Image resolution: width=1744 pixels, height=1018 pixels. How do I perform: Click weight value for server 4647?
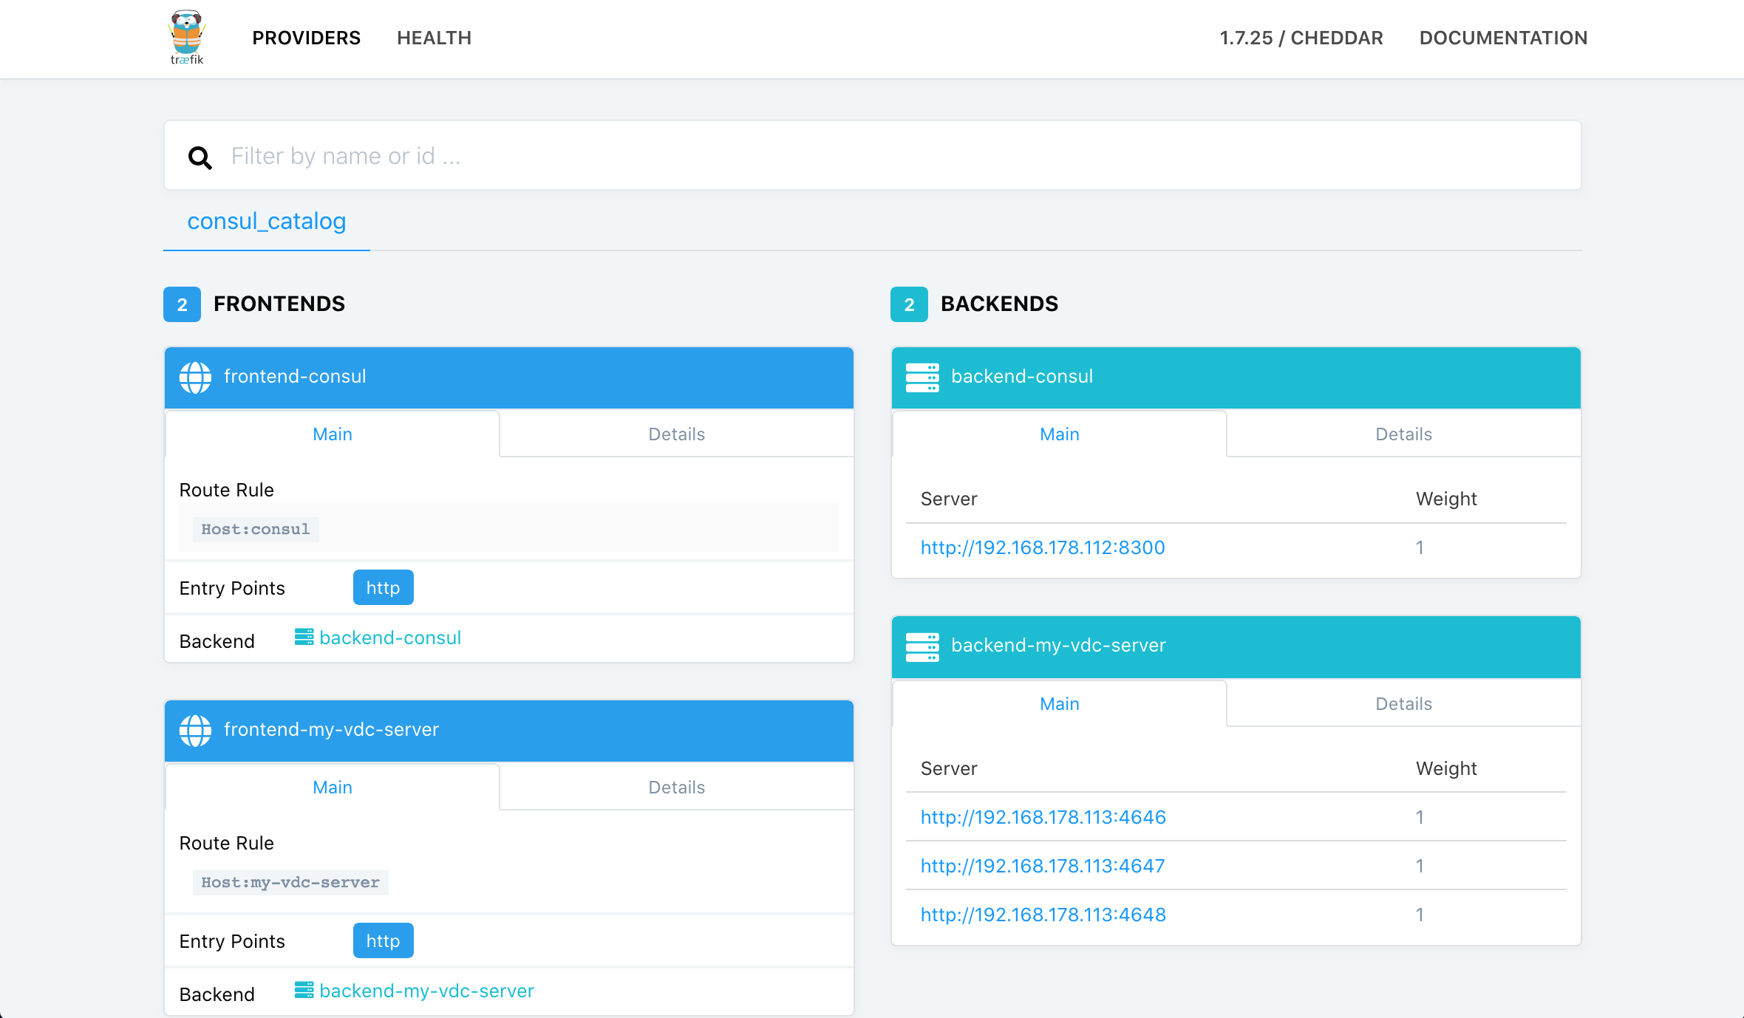1420,866
